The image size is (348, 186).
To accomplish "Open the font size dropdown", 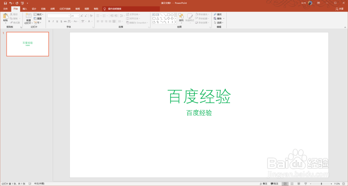I will click(78, 16).
